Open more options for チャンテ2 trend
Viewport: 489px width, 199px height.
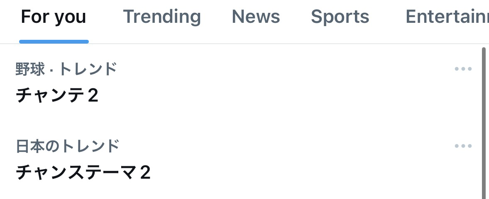[463, 69]
